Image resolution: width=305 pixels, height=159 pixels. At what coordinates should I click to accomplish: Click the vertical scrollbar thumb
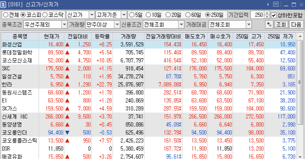coord(300,82)
